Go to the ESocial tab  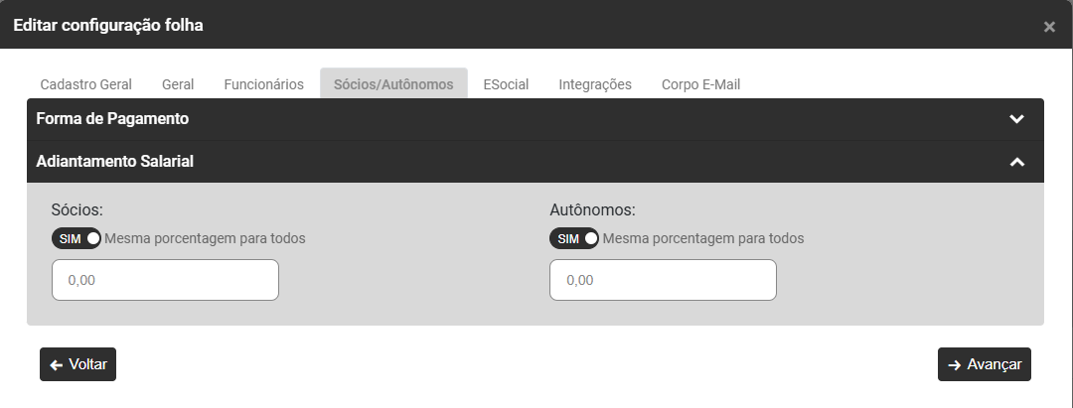[506, 84]
